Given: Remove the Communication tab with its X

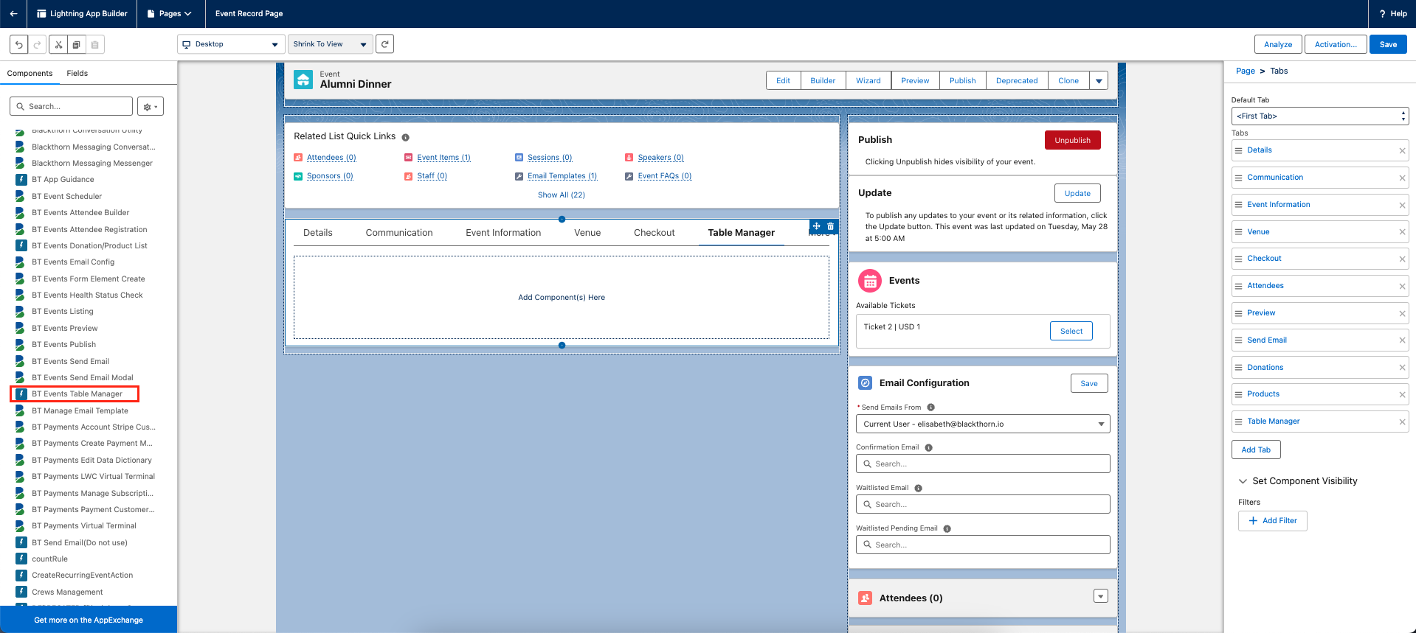Looking at the screenshot, I should tap(1402, 178).
